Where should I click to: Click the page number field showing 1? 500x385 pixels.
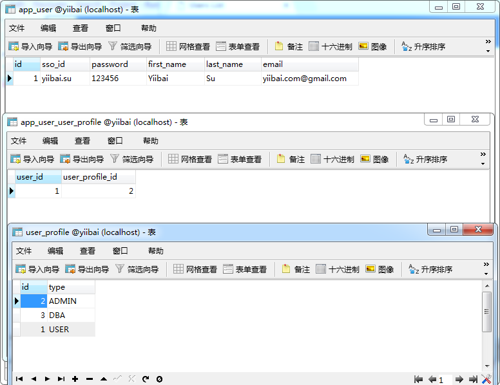click(445, 379)
